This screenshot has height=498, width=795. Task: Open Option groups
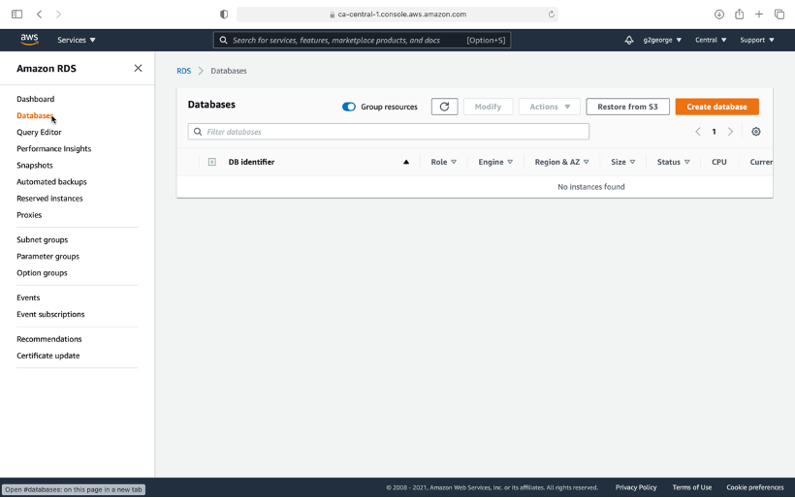(x=42, y=272)
